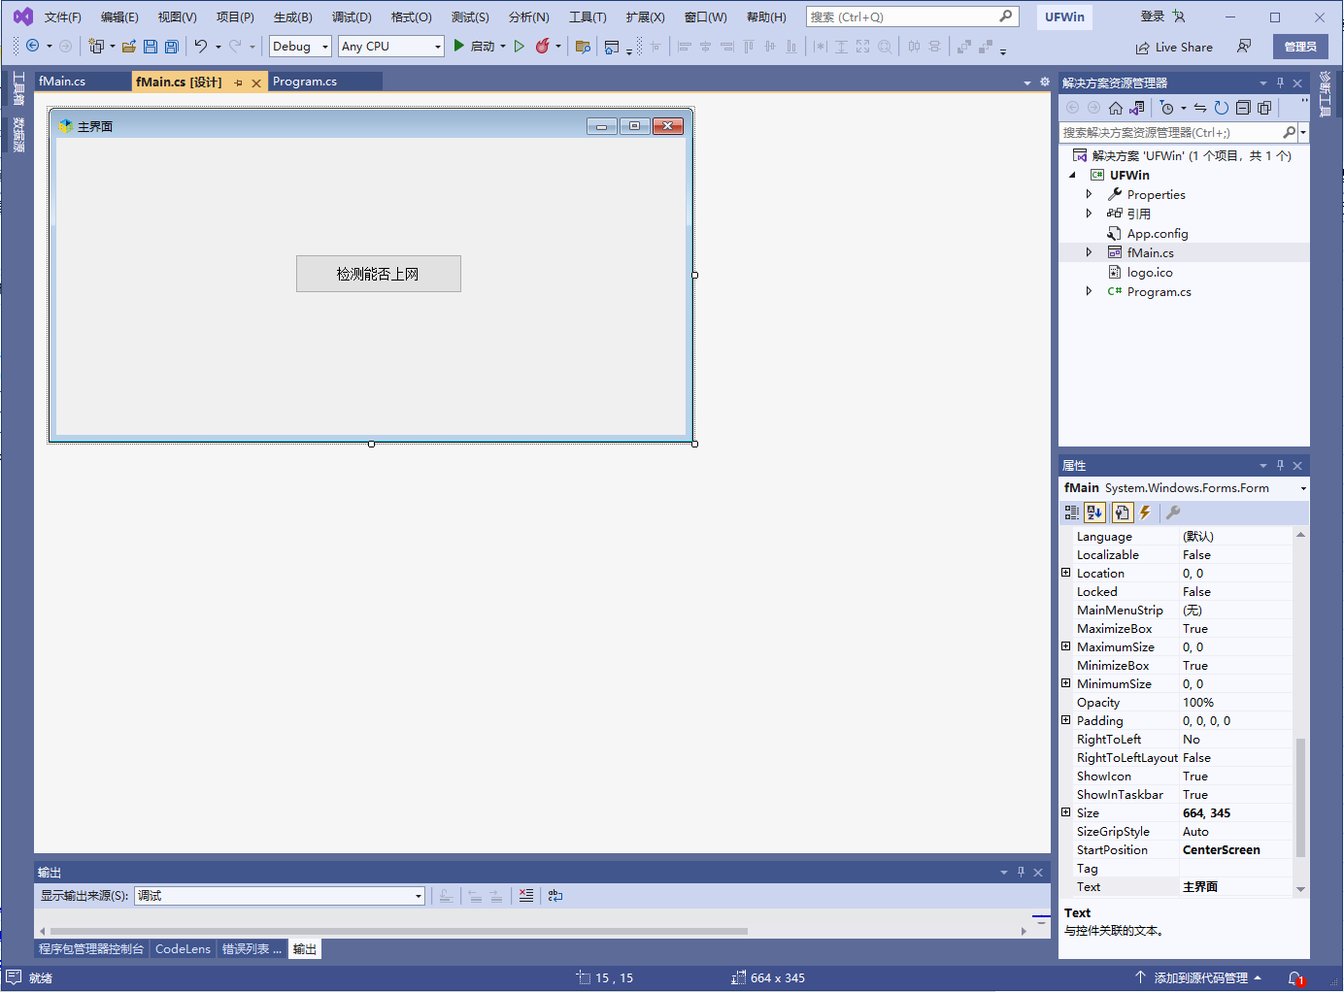This screenshot has width=1344, height=992.
Task: Toggle word wrap in Output panel
Action: point(555,896)
